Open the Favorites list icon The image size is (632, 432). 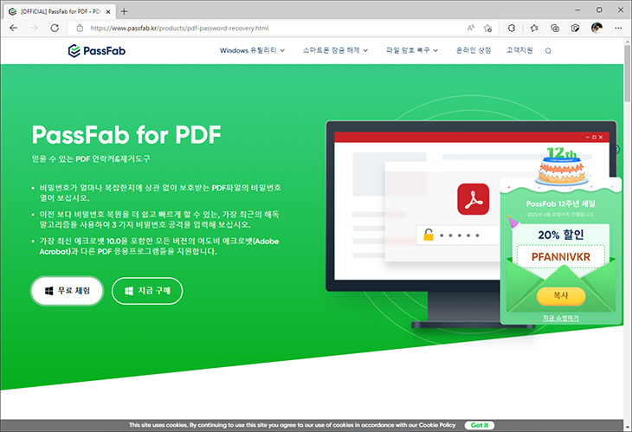coord(534,28)
